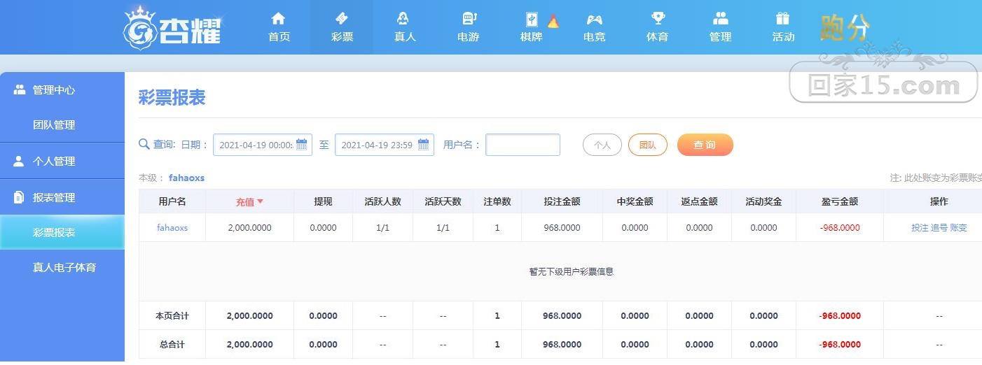Viewport: 982px width, 365px height.
Task: Select the 真人 live dealer icon
Action: tap(404, 18)
